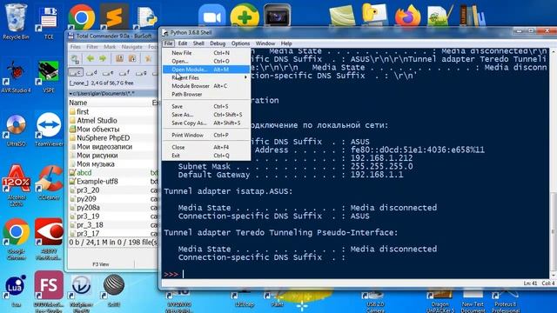The width and height of the screenshot is (557, 313).
Task: Launch ABBYY FineReader desktop shortcut
Action: (x=49, y=239)
